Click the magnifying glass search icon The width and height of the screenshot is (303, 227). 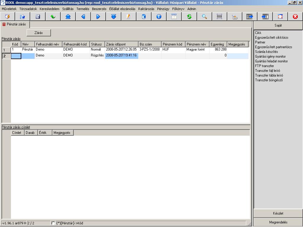pyautogui.click(x=204, y=17)
